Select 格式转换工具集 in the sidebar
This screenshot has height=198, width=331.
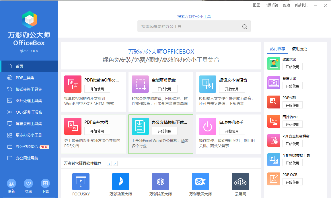click(x=29, y=89)
